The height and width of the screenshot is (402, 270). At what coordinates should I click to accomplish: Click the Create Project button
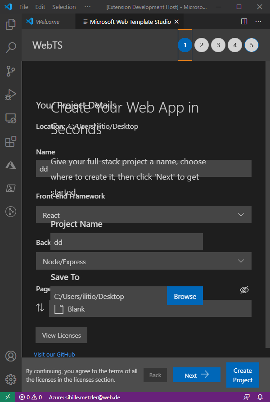[x=243, y=375]
